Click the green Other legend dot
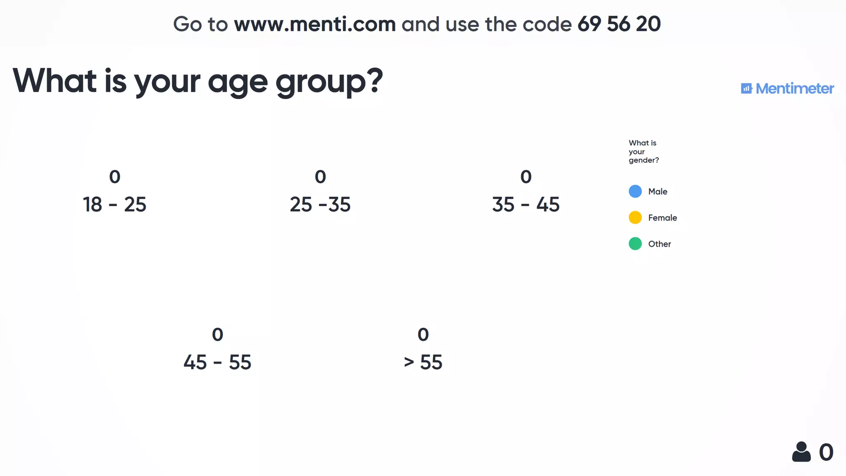The width and height of the screenshot is (846, 476). click(635, 244)
